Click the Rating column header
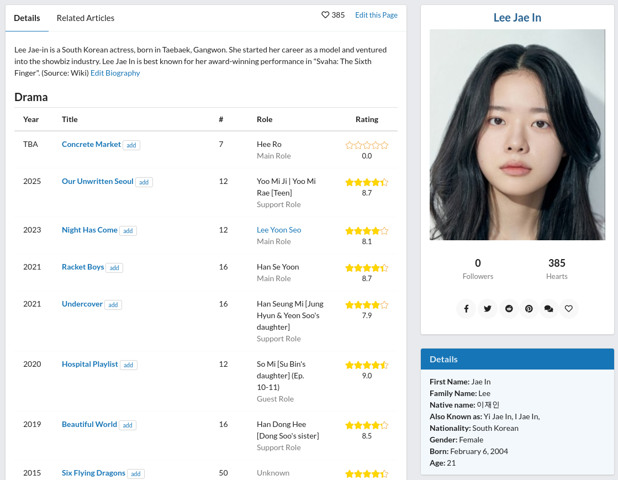 click(x=367, y=119)
